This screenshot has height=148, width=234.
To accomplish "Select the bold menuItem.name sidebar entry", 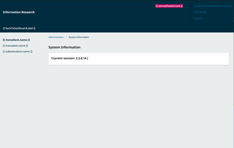I will pyautogui.click(x=16, y=40).
